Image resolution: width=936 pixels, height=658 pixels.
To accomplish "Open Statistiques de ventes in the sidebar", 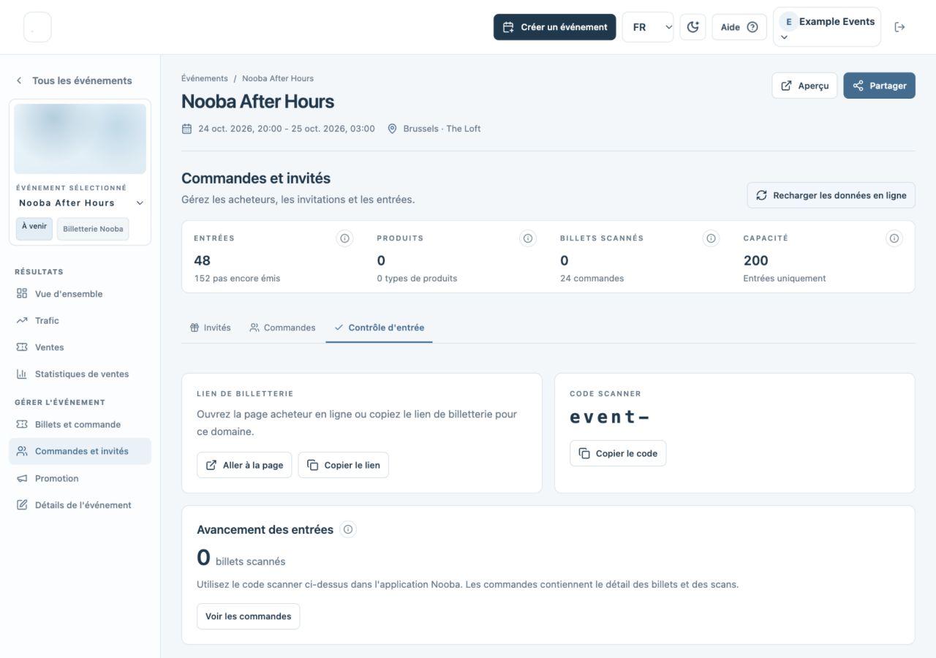I will coord(80,374).
